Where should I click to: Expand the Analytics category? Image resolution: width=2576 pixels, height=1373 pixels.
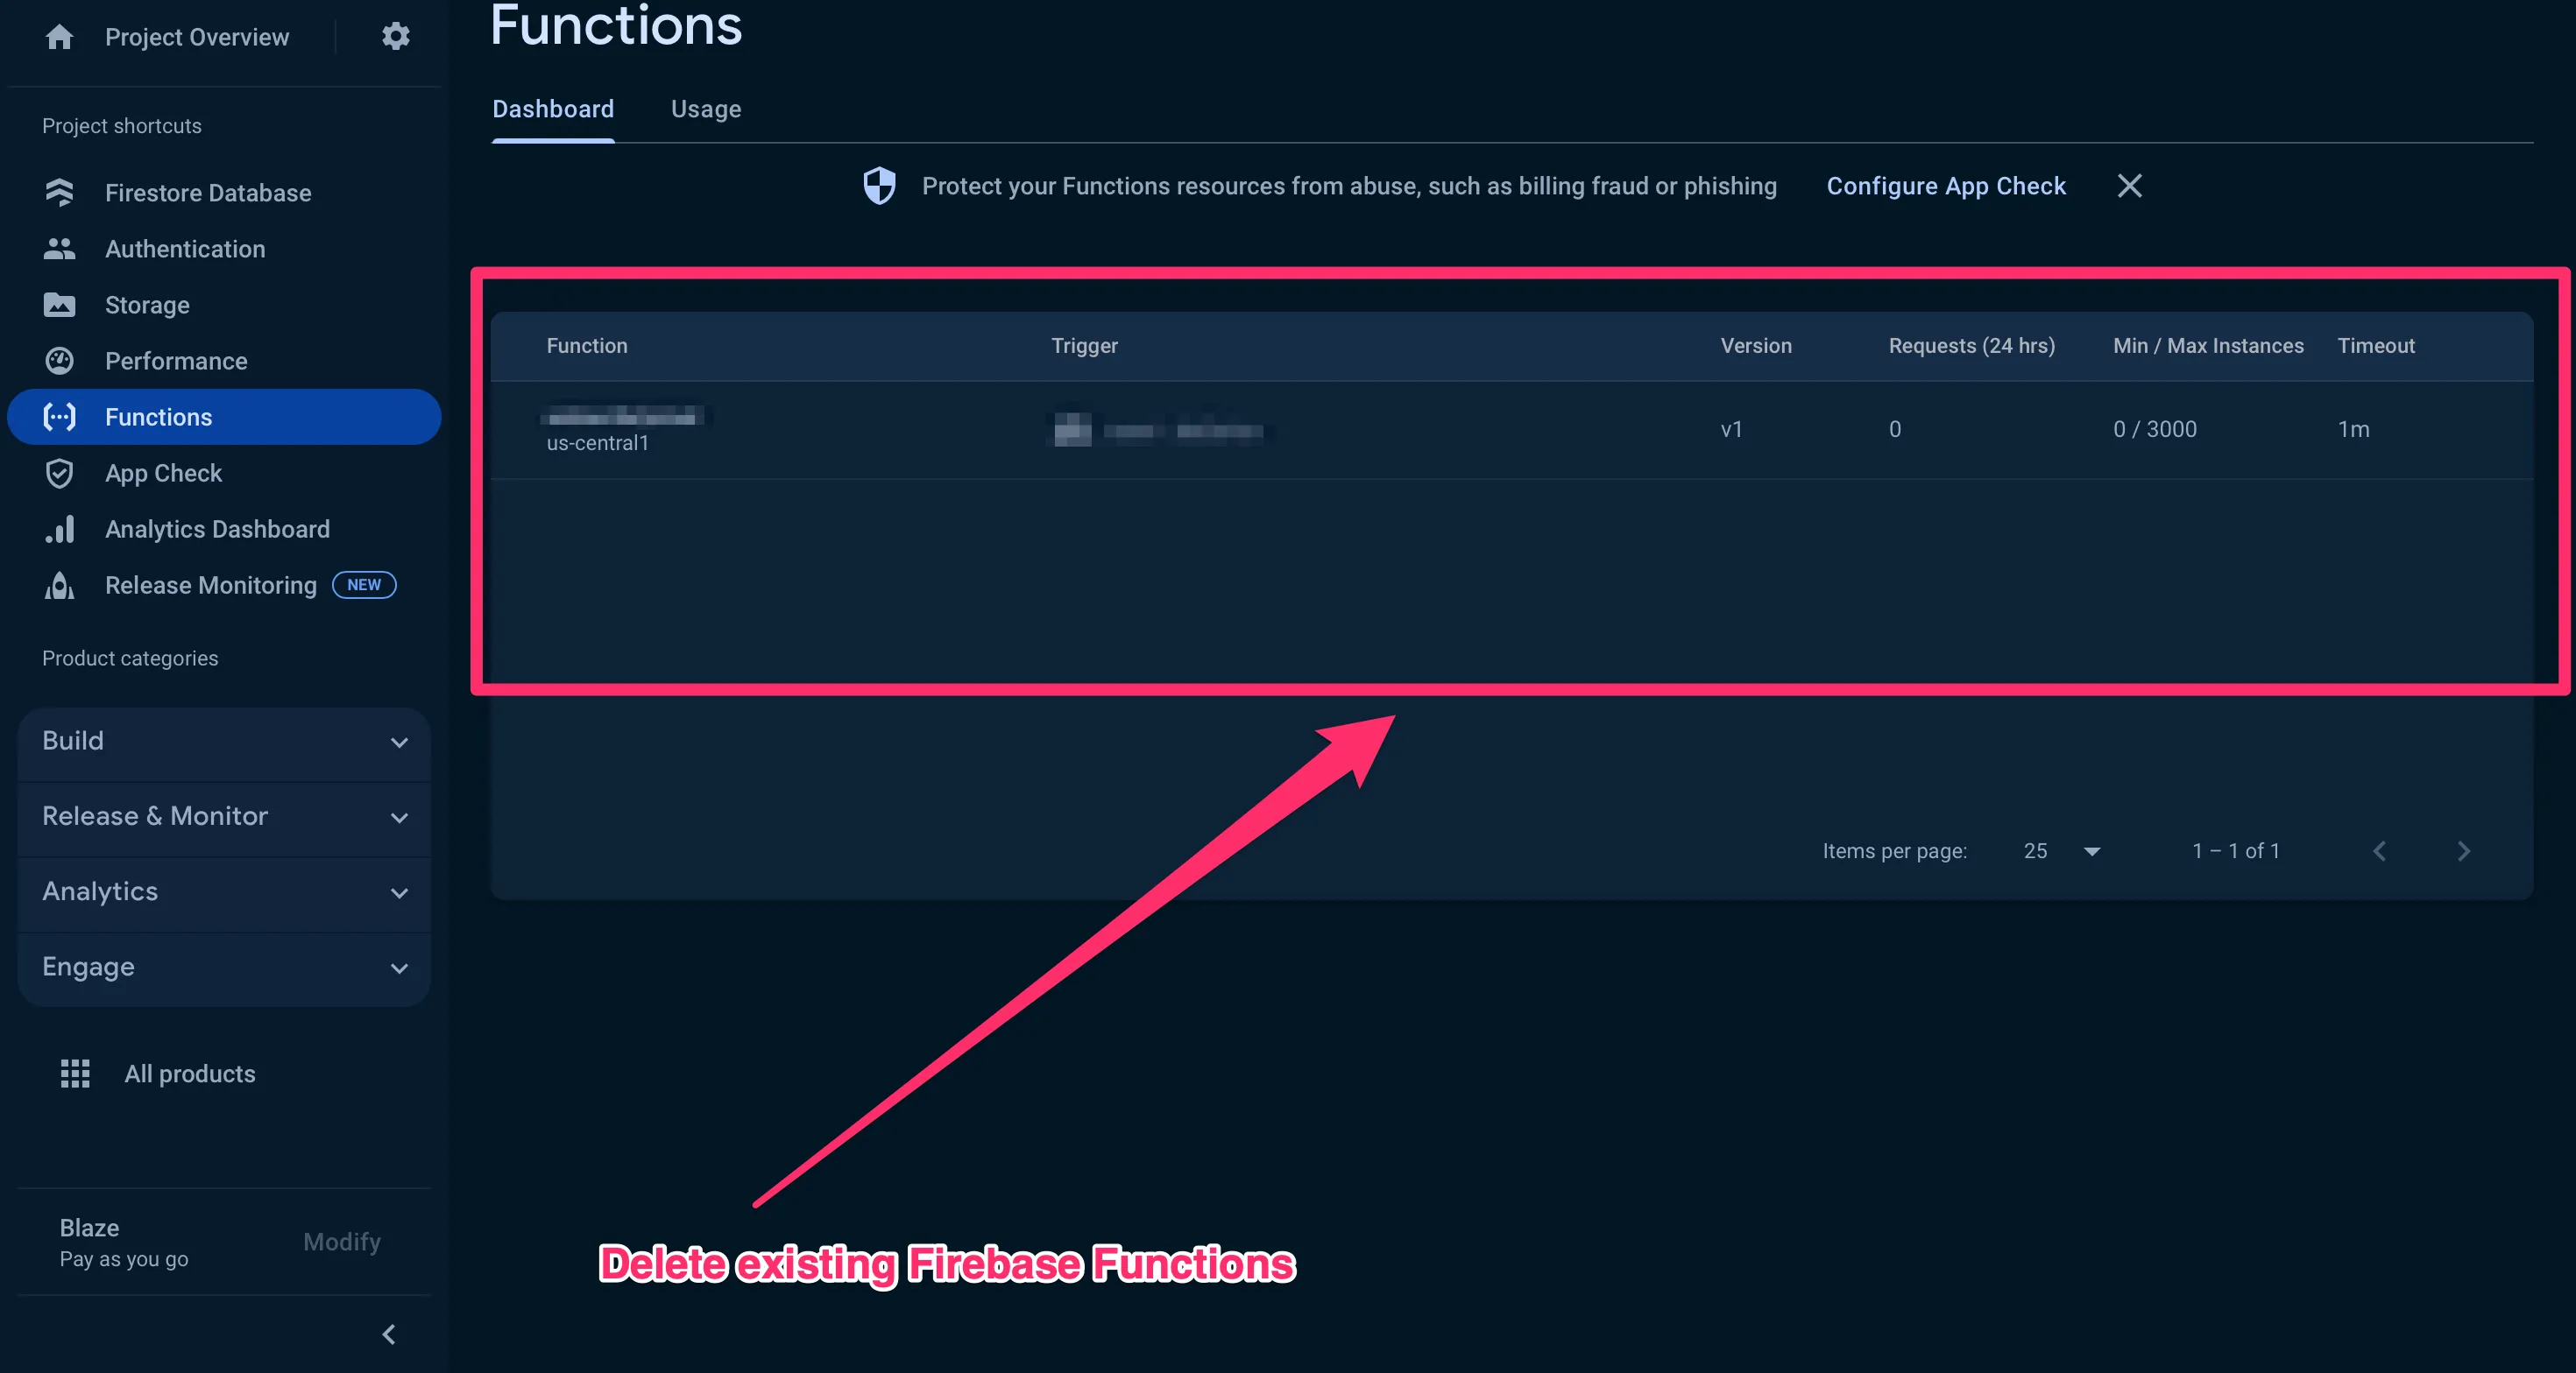click(224, 892)
